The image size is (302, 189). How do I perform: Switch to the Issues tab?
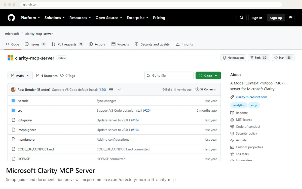coord(35,44)
